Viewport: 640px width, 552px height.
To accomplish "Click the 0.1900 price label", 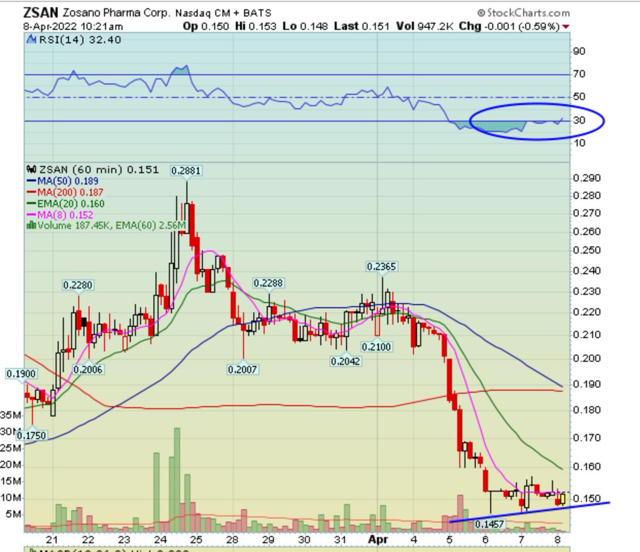I will coord(20,374).
